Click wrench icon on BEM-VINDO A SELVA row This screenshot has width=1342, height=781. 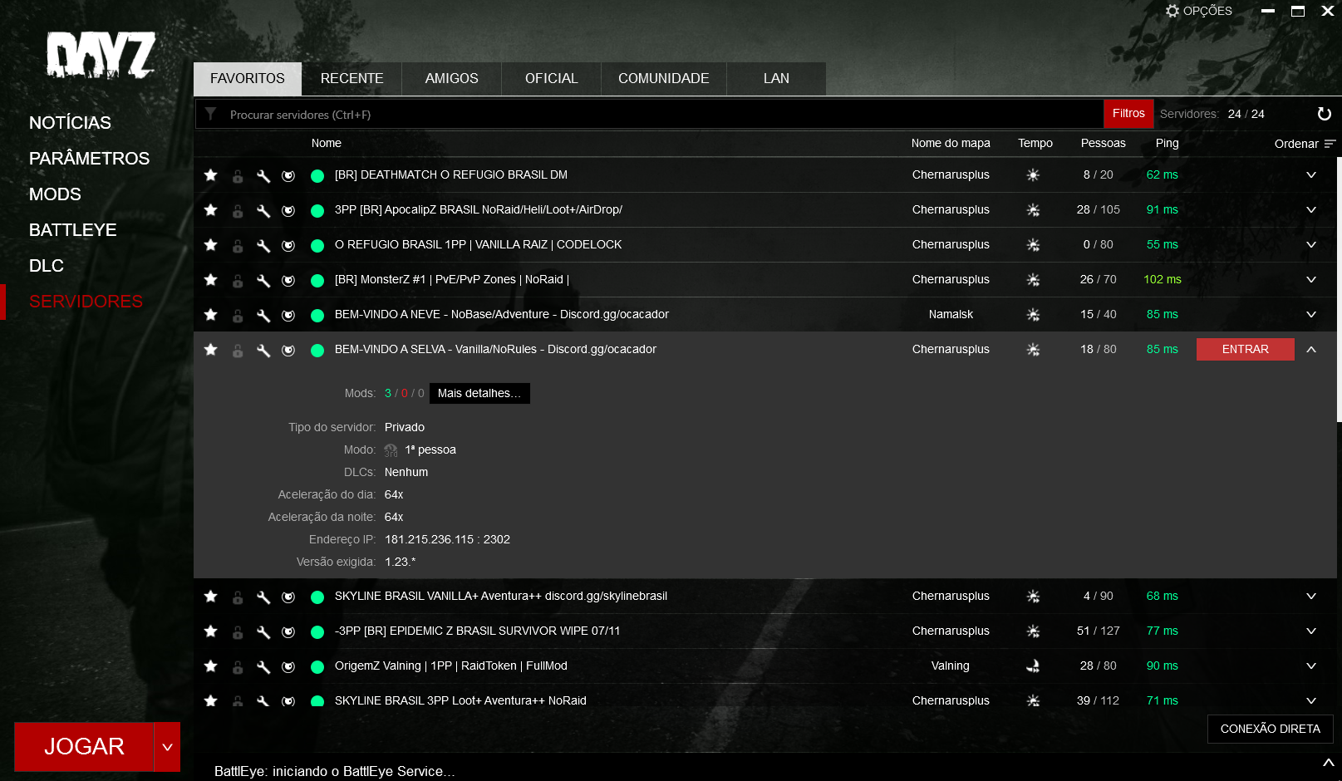pyautogui.click(x=263, y=351)
